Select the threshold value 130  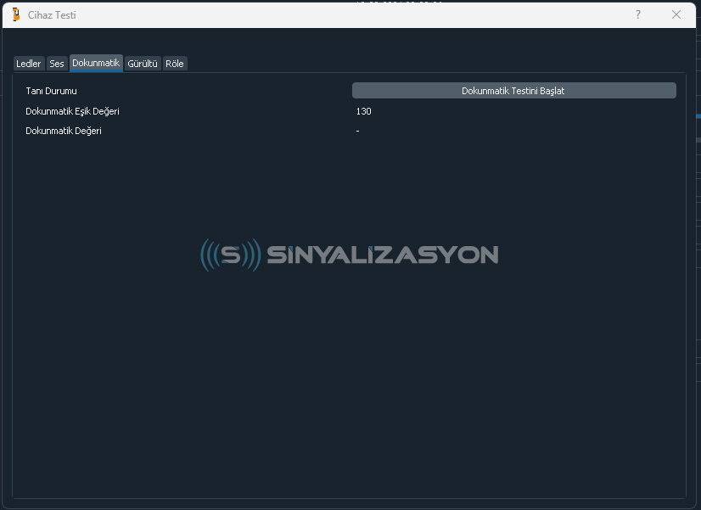tap(363, 111)
